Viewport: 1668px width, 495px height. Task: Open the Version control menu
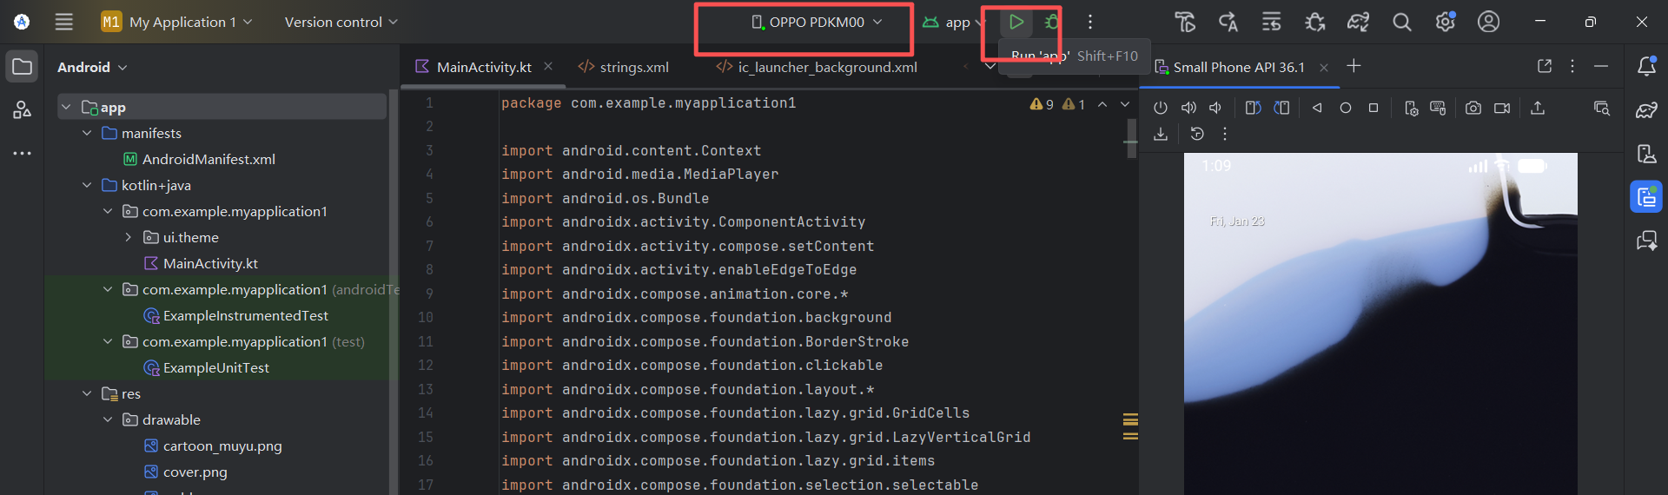(x=341, y=22)
